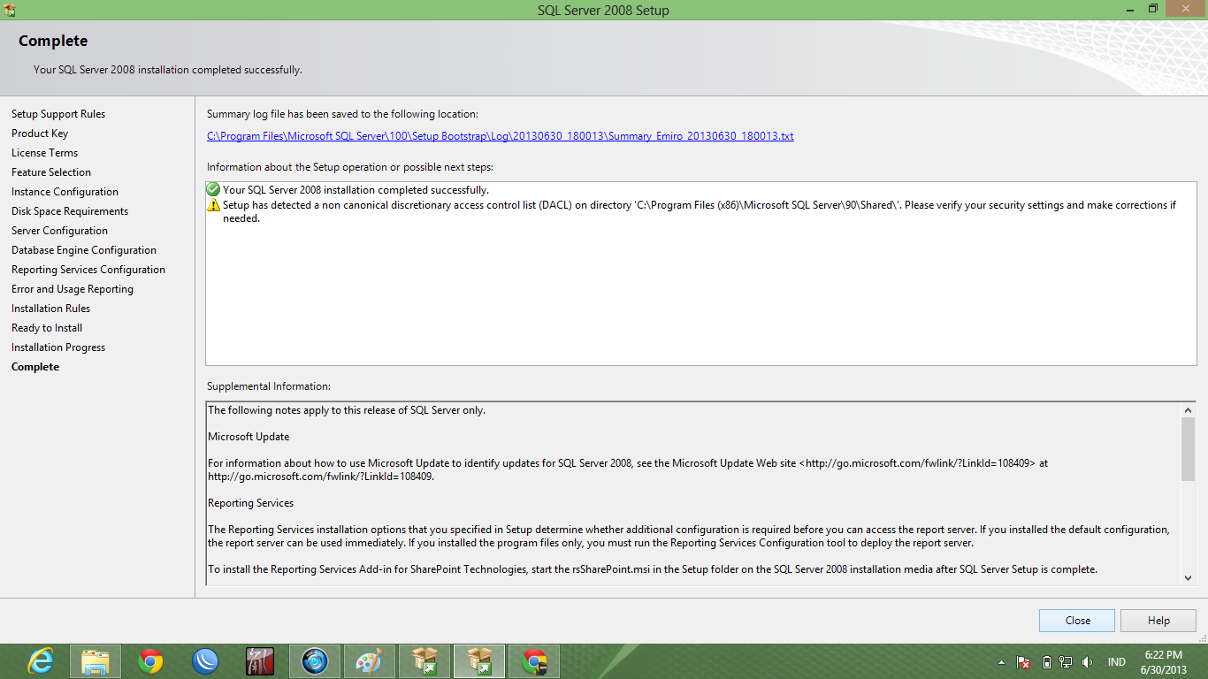Click the Supplemental Information scrollbar thumb
The height and width of the screenshot is (679, 1208).
click(x=1188, y=449)
